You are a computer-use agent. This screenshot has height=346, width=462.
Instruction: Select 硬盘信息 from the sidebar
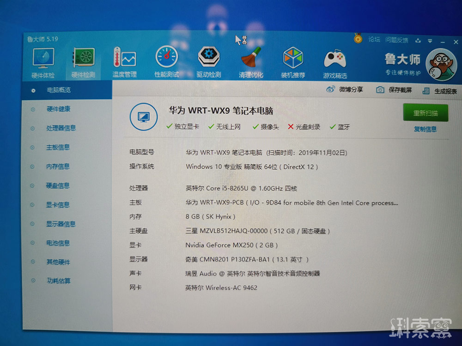pos(58,185)
